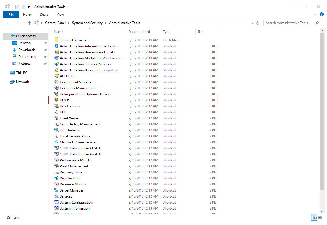327x225 pixels.
Task: Select the DNS shortcut icon
Action: pyautogui.click(x=56, y=112)
